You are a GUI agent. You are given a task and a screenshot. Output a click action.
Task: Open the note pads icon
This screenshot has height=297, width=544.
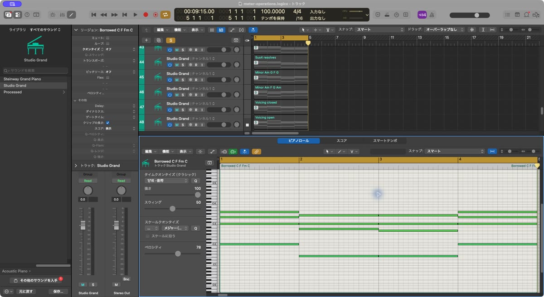(518, 14)
